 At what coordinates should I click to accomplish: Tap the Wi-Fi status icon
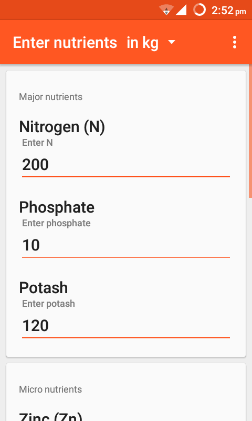click(166, 10)
